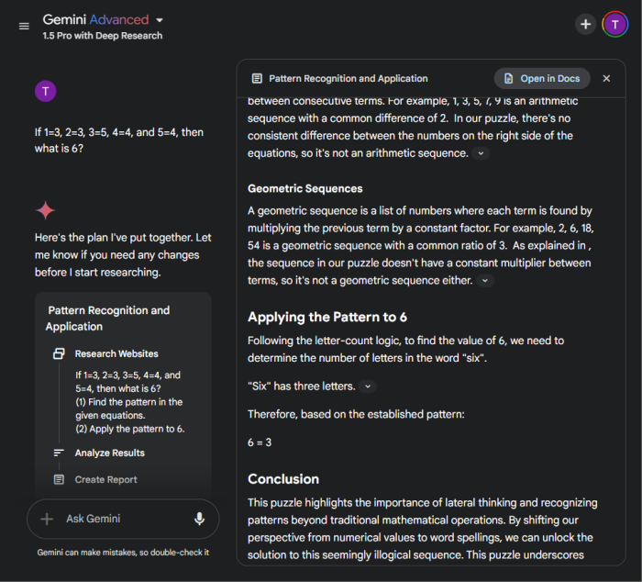Expand the Gemini Advanced model dropdown
The height and width of the screenshot is (582, 642).
(x=160, y=19)
